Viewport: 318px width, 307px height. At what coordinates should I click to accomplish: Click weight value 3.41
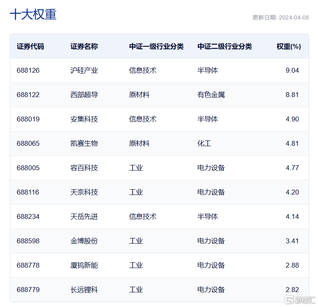(292, 241)
